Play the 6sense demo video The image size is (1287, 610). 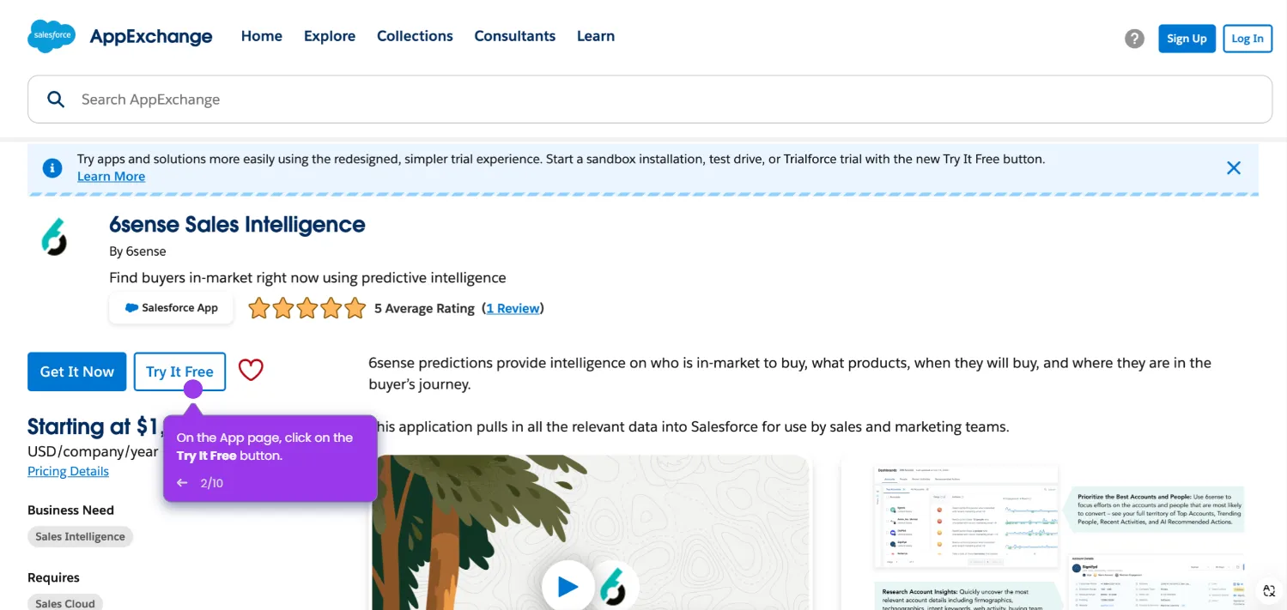coord(568,586)
